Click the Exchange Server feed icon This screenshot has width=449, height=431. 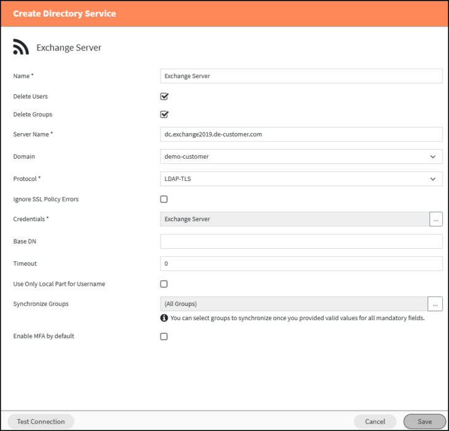click(x=21, y=47)
